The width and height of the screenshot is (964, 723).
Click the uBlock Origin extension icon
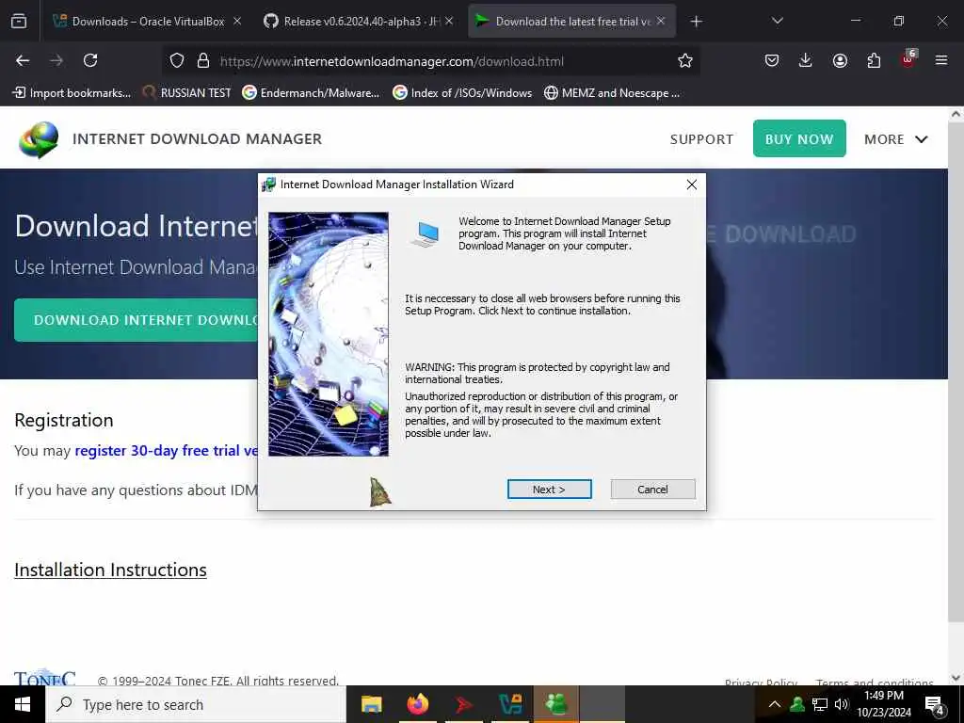pyautogui.click(x=908, y=59)
